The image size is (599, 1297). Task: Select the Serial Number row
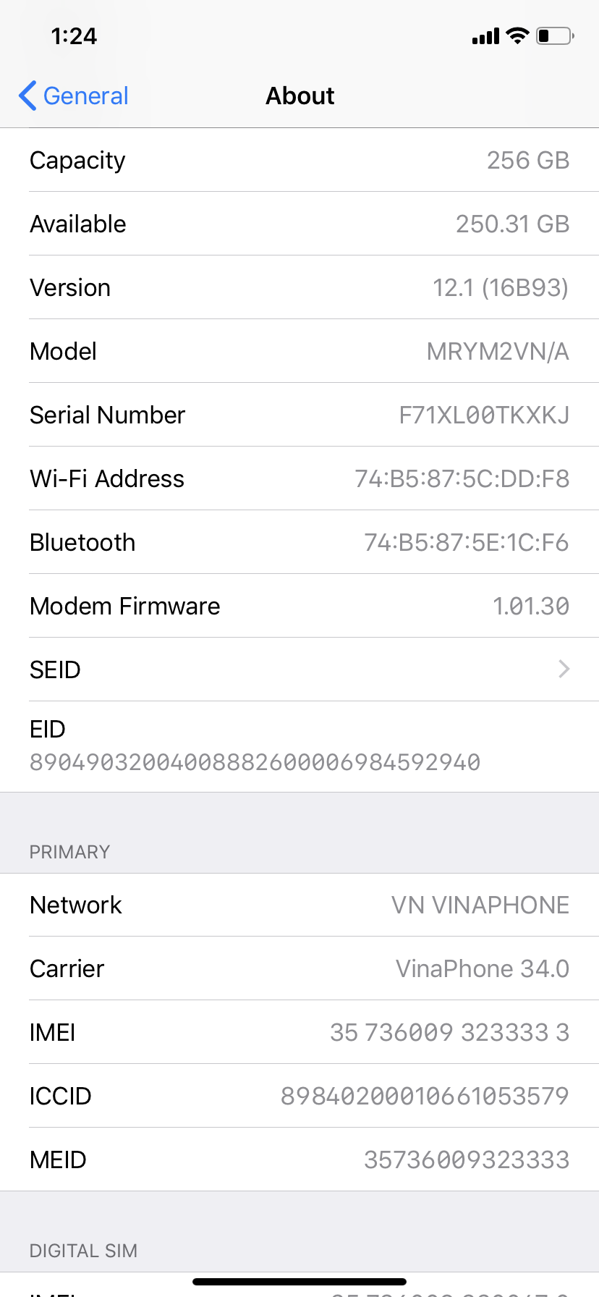click(x=299, y=415)
